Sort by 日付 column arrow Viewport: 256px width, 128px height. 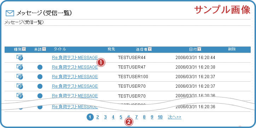tap(199, 49)
